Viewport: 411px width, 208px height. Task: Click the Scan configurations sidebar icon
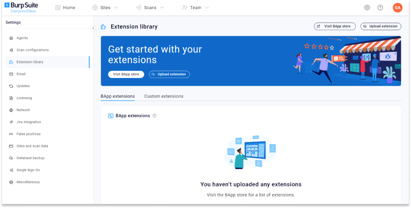(11, 50)
